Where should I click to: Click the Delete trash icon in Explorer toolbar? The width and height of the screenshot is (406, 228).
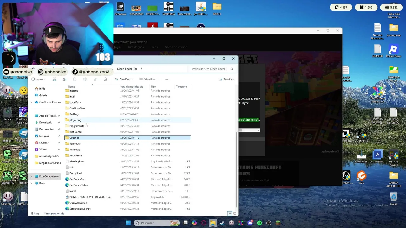click(x=105, y=79)
